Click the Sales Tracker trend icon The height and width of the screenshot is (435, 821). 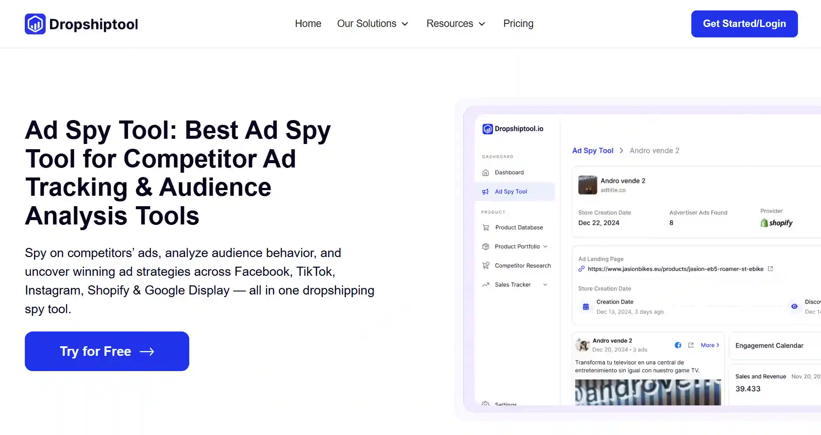click(x=486, y=285)
